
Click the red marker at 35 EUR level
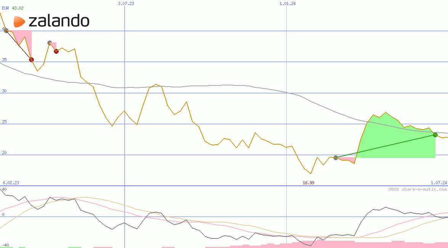pos(31,60)
